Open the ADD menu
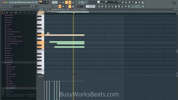 pyautogui.click(x=16, y=2)
